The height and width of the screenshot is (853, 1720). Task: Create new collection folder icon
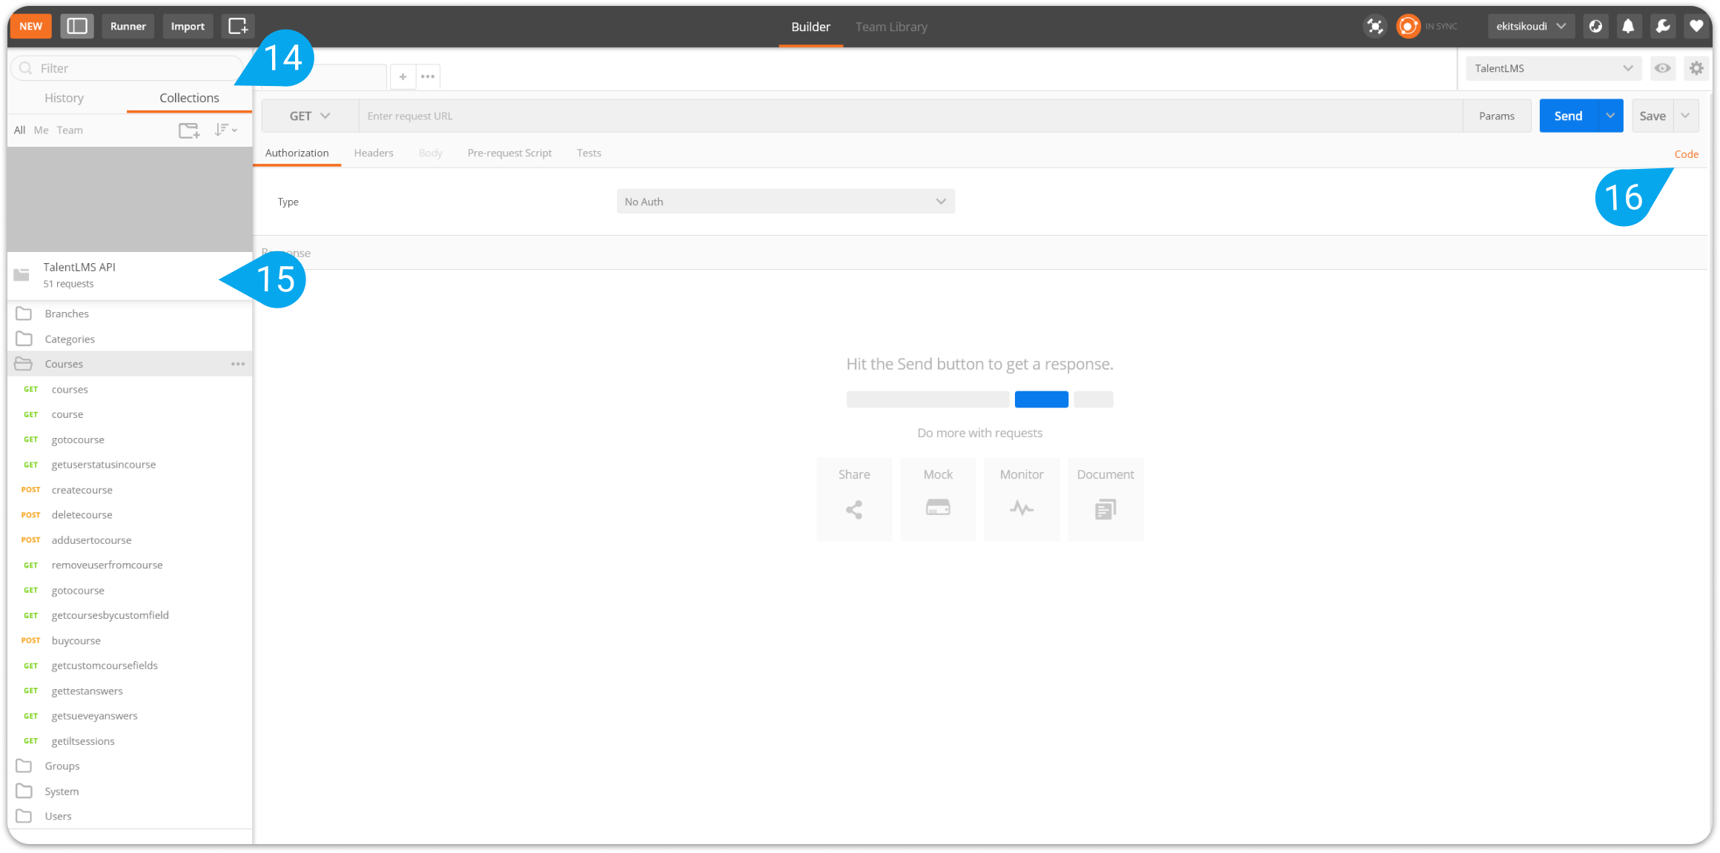[189, 130]
